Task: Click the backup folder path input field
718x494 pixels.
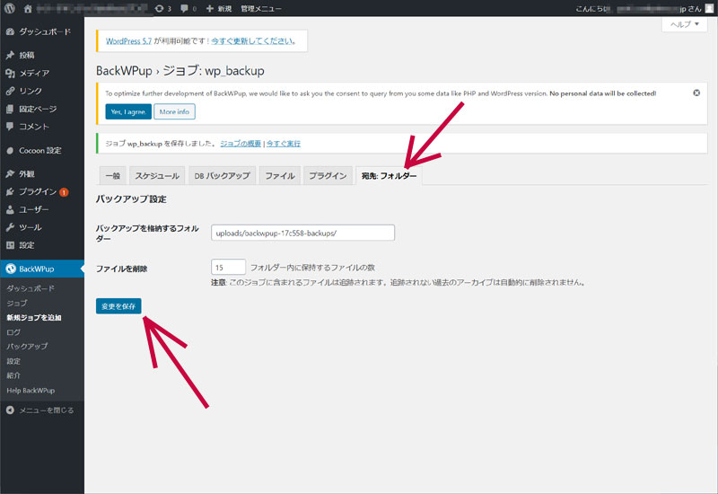Action: pyautogui.click(x=302, y=233)
